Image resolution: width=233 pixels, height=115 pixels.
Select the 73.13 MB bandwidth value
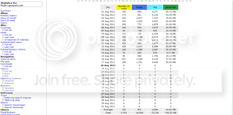tap(171, 37)
